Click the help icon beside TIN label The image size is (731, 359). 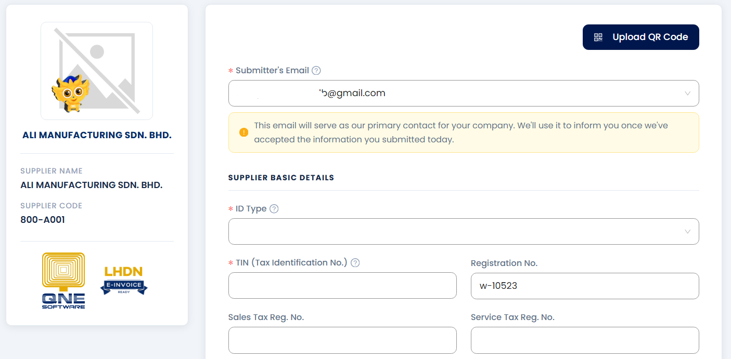355,263
